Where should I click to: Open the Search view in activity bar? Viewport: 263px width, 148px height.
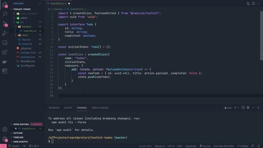tap(5, 14)
